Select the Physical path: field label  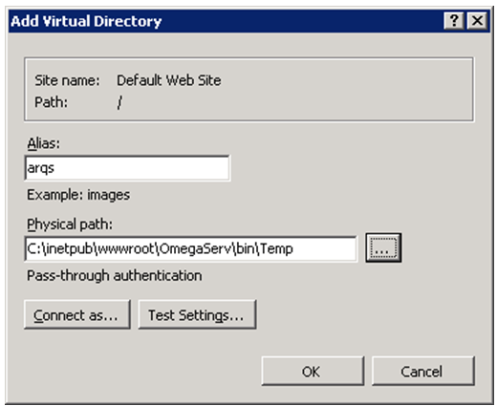[70, 224]
